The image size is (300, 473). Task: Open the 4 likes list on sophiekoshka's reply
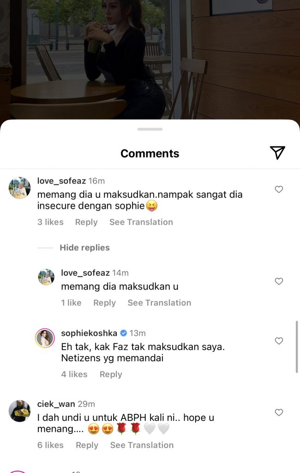point(74,374)
